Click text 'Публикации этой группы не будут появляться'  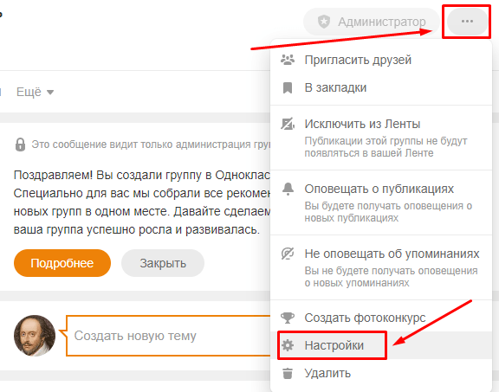point(386,147)
